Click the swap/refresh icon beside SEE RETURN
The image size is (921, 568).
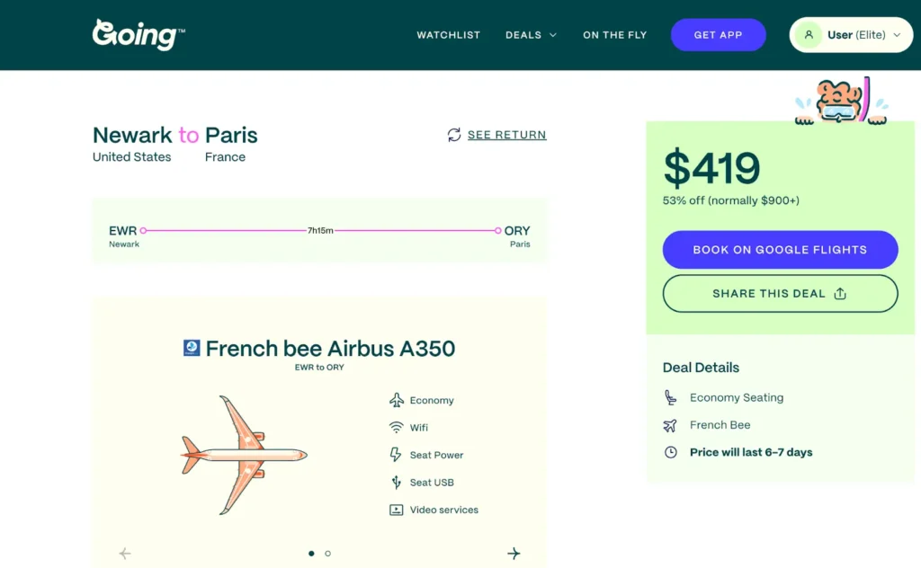pyautogui.click(x=453, y=135)
